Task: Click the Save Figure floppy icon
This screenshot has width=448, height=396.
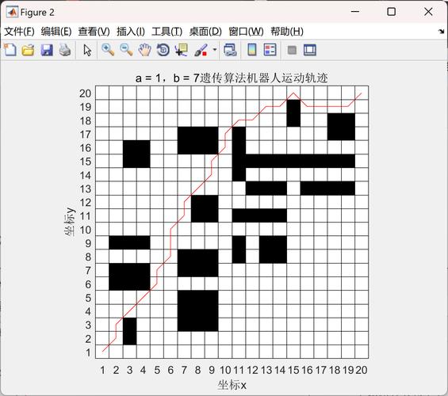Action: pos(47,50)
